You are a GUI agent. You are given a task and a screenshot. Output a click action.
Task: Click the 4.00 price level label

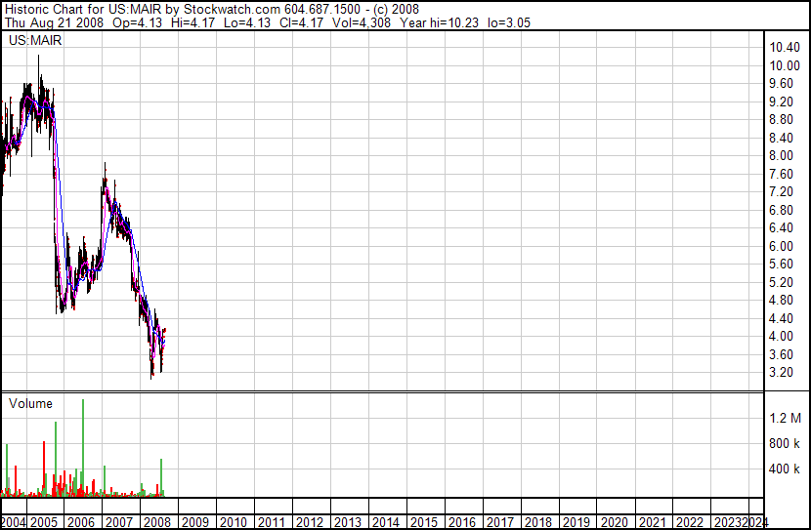point(782,336)
